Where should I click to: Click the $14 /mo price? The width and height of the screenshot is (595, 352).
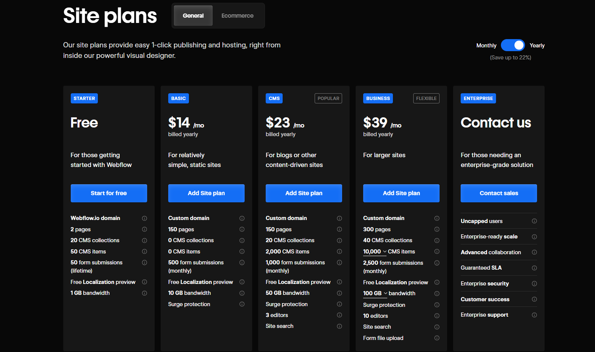click(x=186, y=123)
